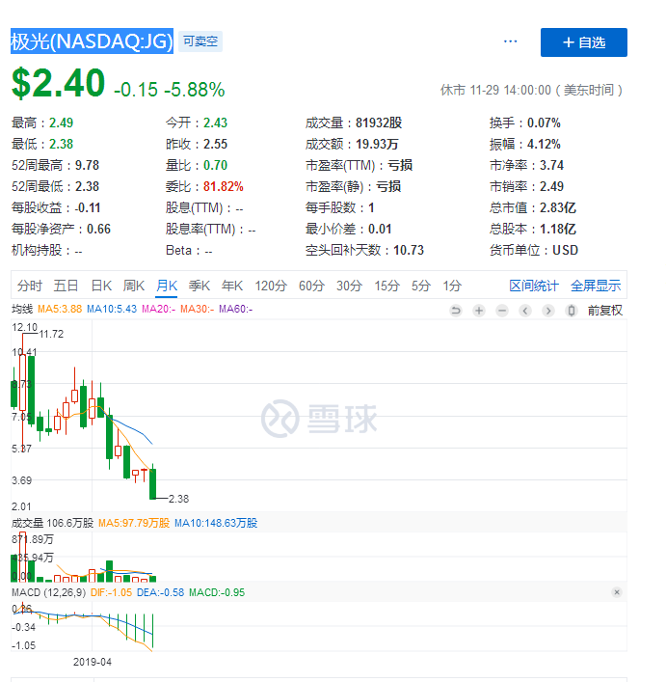Click the 总市值 2.83亿 value
Viewport: 666px width, 682px height.
[558, 208]
